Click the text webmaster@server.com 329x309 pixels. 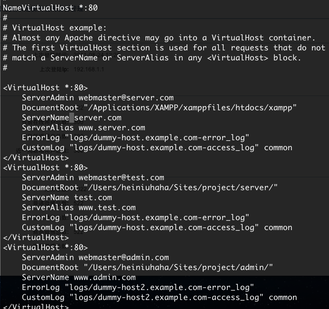[126, 97]
